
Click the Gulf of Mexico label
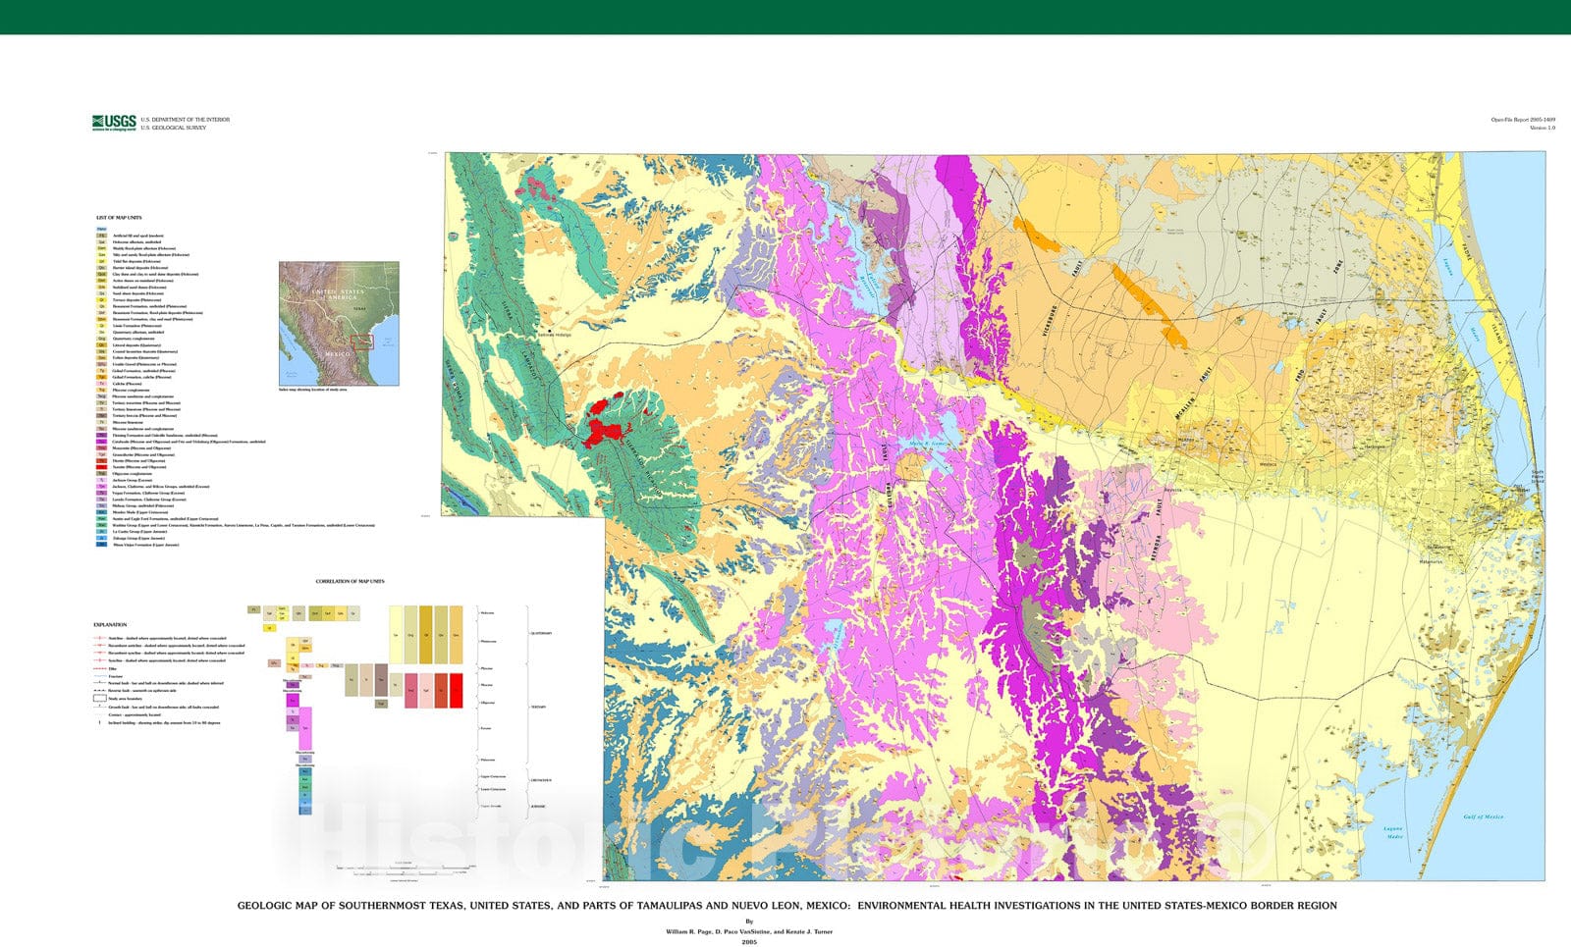[x=1483, y=816]
